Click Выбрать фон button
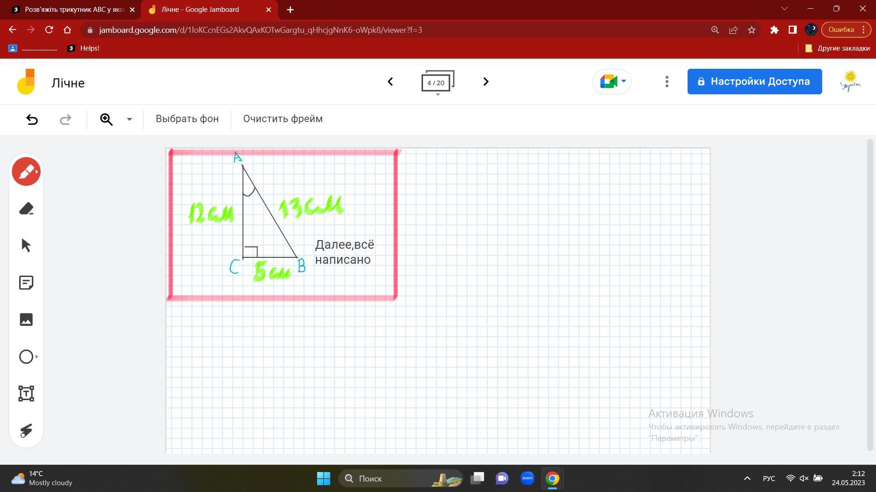 click(187, 119)
